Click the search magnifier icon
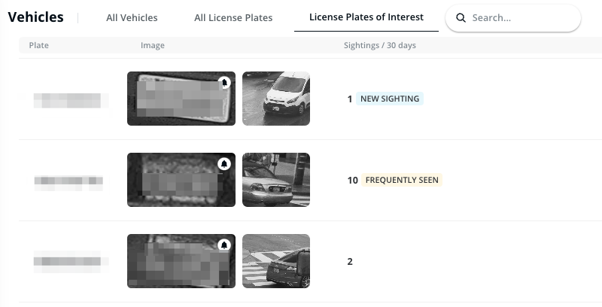This screenshot has width=602, height=307. point(461,17)
